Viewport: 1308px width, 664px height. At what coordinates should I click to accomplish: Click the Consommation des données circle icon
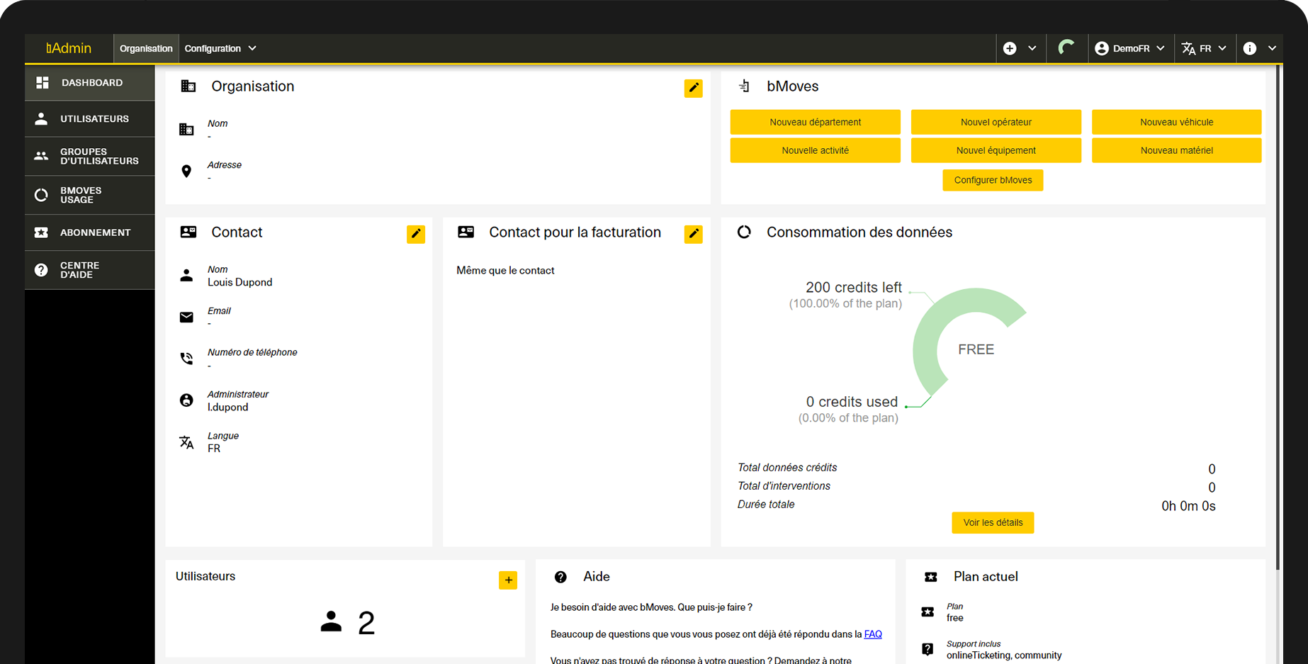click(744, 232)
